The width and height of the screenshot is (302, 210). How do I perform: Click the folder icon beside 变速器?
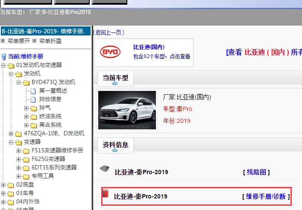(19, 143)
